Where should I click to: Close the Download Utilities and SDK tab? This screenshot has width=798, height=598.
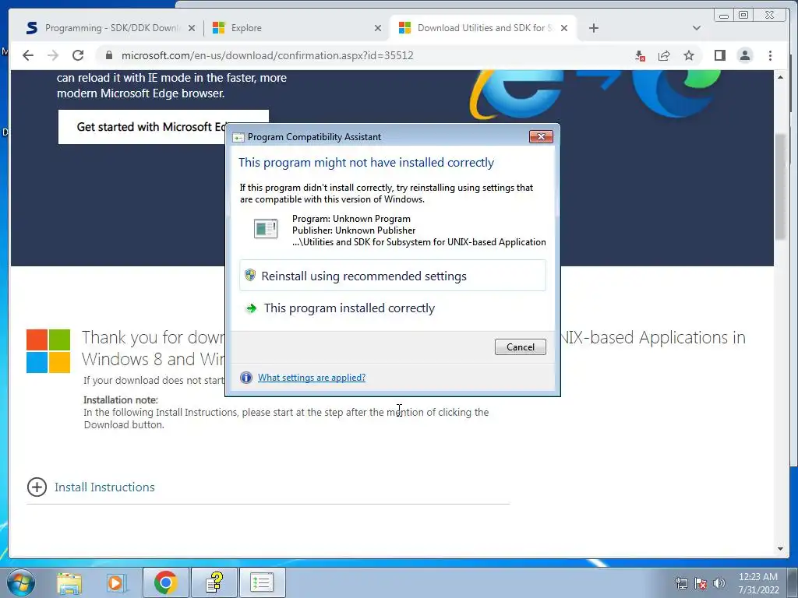click(564, 28)
